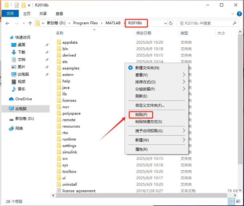Click the vertical scrollbar thumb

[x=240, y=99]
